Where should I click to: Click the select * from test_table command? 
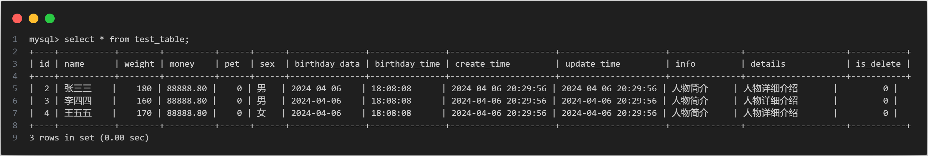(x=127, y=39)
